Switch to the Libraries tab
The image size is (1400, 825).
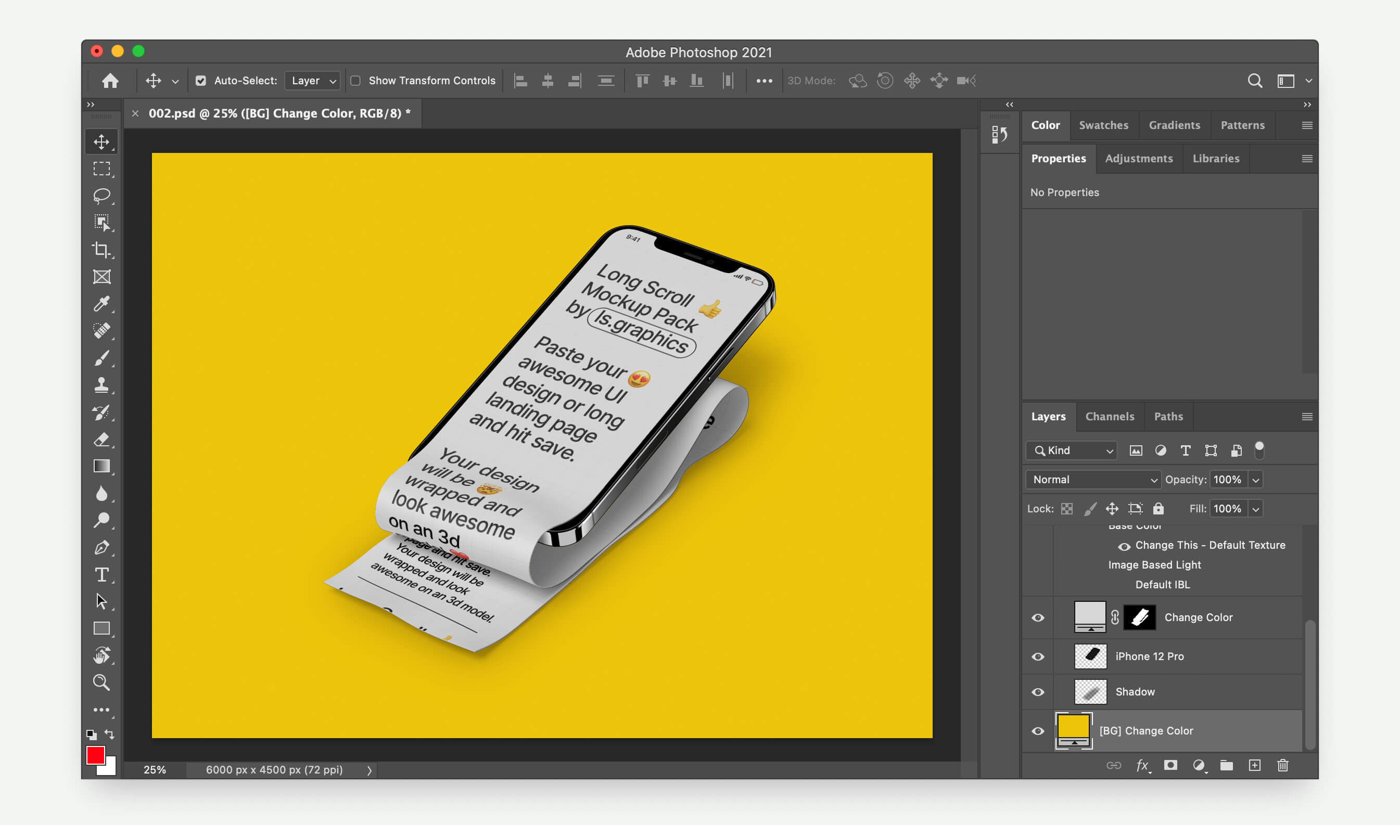(1216, 159)
